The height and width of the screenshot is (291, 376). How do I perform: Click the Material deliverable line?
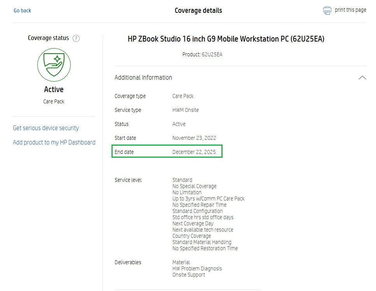click(x=181, y=263)
